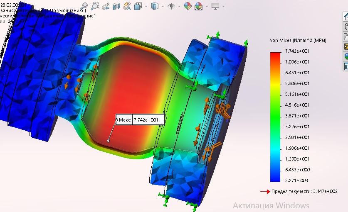Click the Edit Appearance color ball icon
The width and height of the screenshot is (348, 212).
click(188, 6)
